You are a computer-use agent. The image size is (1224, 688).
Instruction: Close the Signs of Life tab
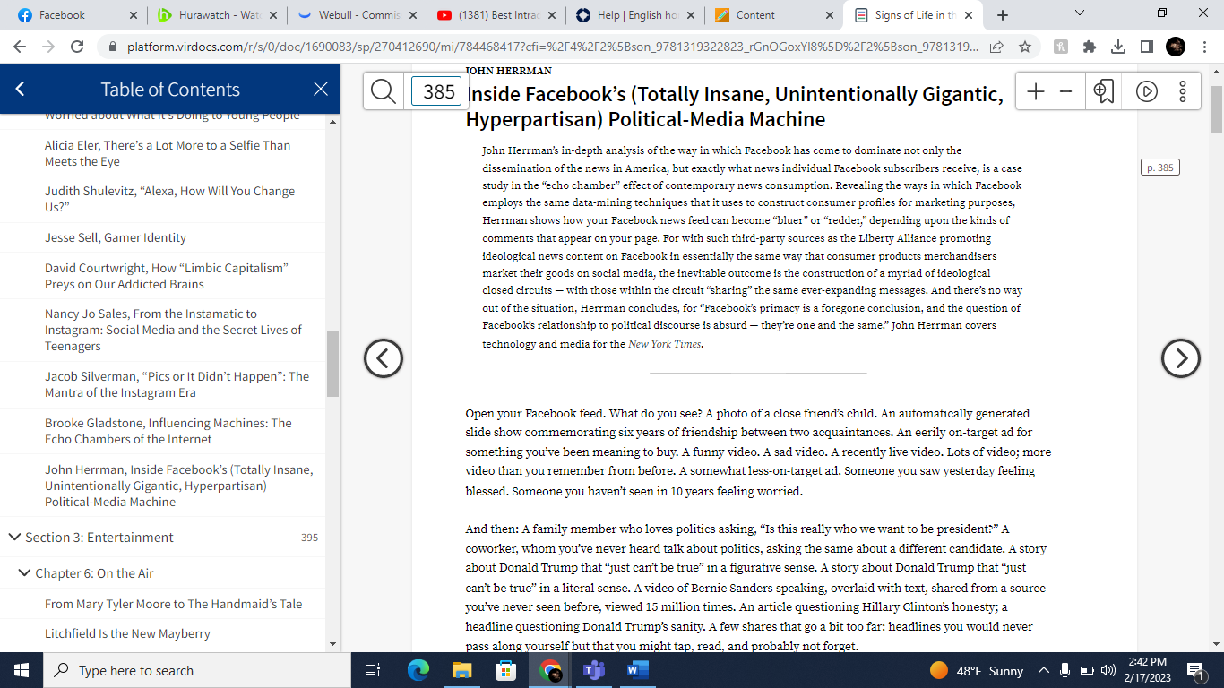[x=970, y=15]
